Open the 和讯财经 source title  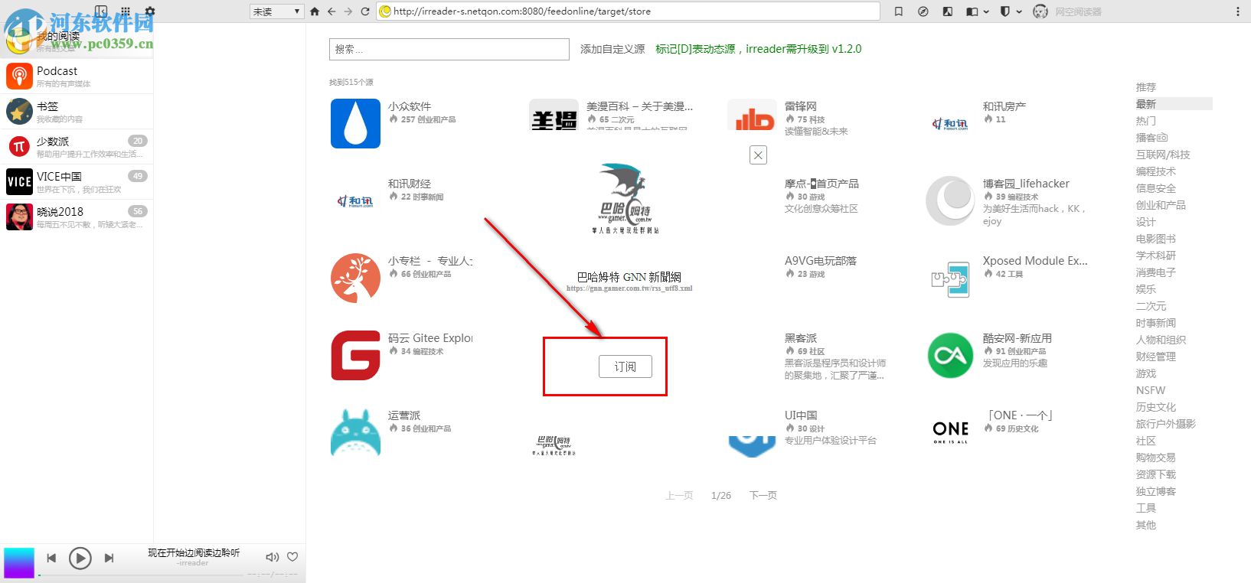[x=409, y=184]
